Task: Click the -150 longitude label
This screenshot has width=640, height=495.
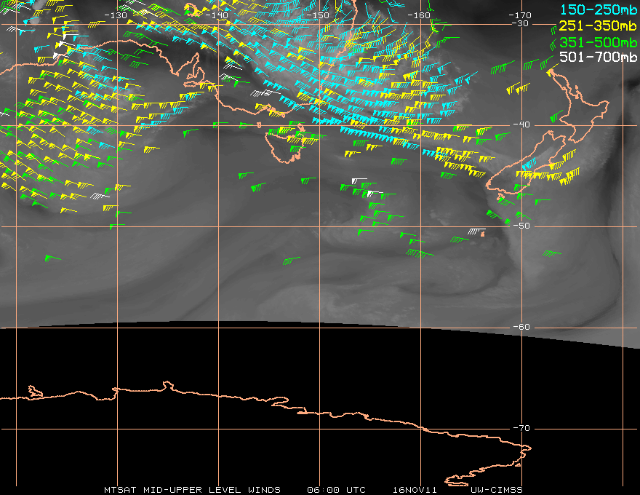Action: pos(318,15)
